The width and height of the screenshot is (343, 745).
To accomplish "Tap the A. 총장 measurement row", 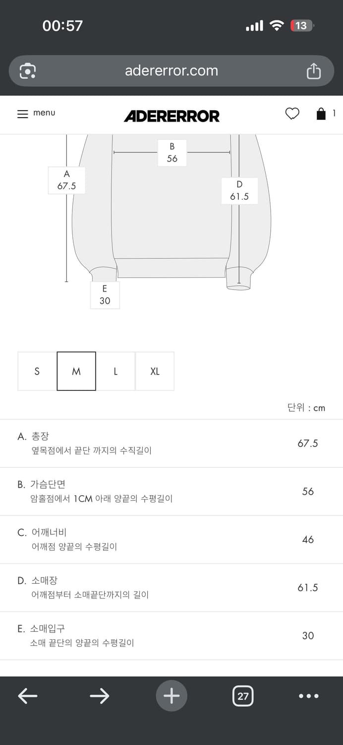I will tap(171, 443).
